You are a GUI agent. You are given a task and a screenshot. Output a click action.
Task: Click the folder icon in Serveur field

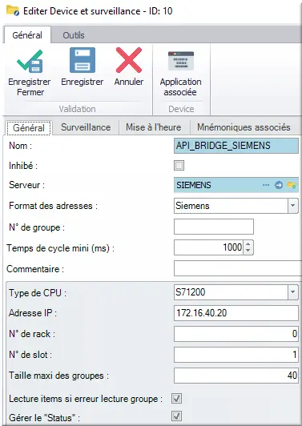point(292,185)
